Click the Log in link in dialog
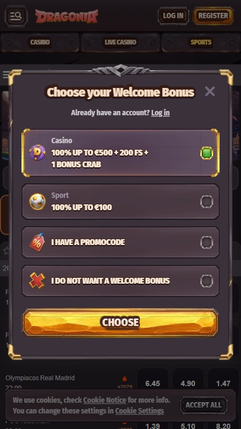The height and width of the screenshot is (429, 241). [160, 113]
